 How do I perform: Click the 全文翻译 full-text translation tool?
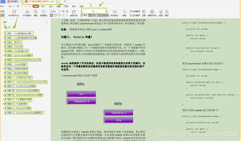[x=135, y=15]
